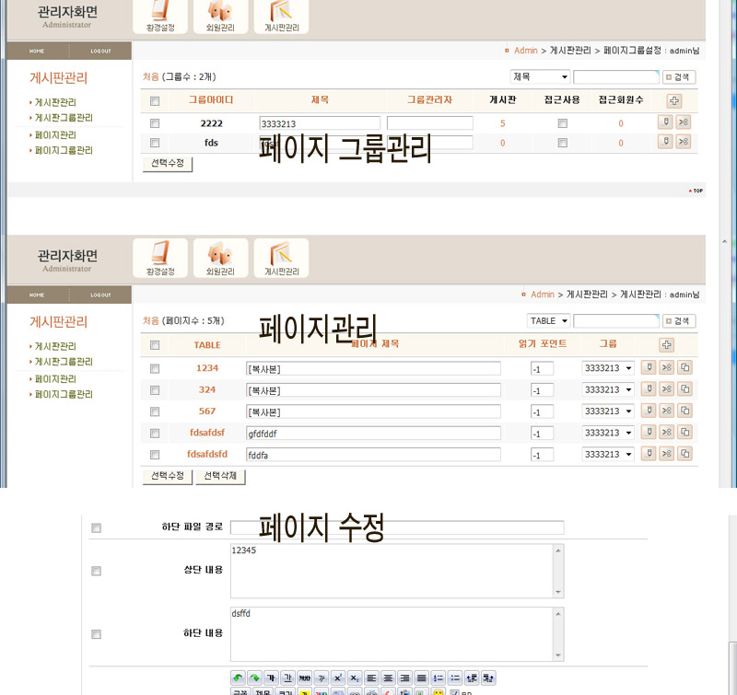The image size is (737, 695).
Task: Click 검색 button next to the 제목 dropdown
Action: (679, 77)
